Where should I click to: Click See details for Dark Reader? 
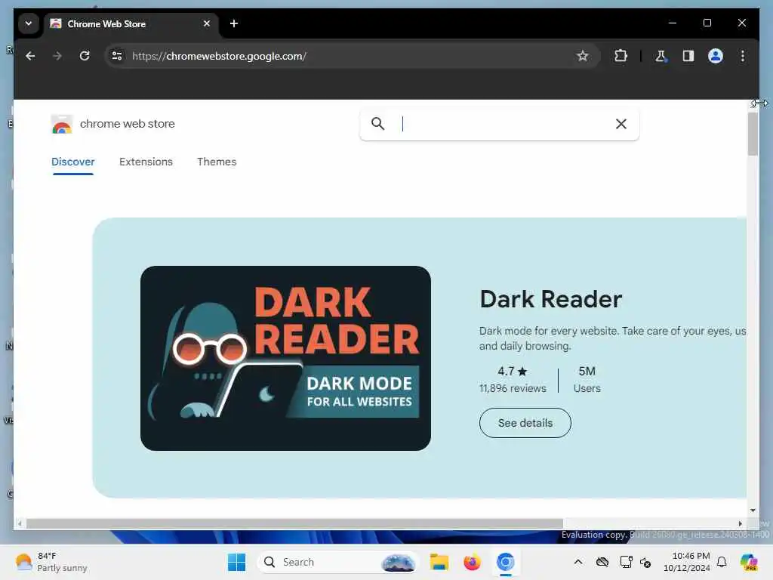tap(525, 423)
